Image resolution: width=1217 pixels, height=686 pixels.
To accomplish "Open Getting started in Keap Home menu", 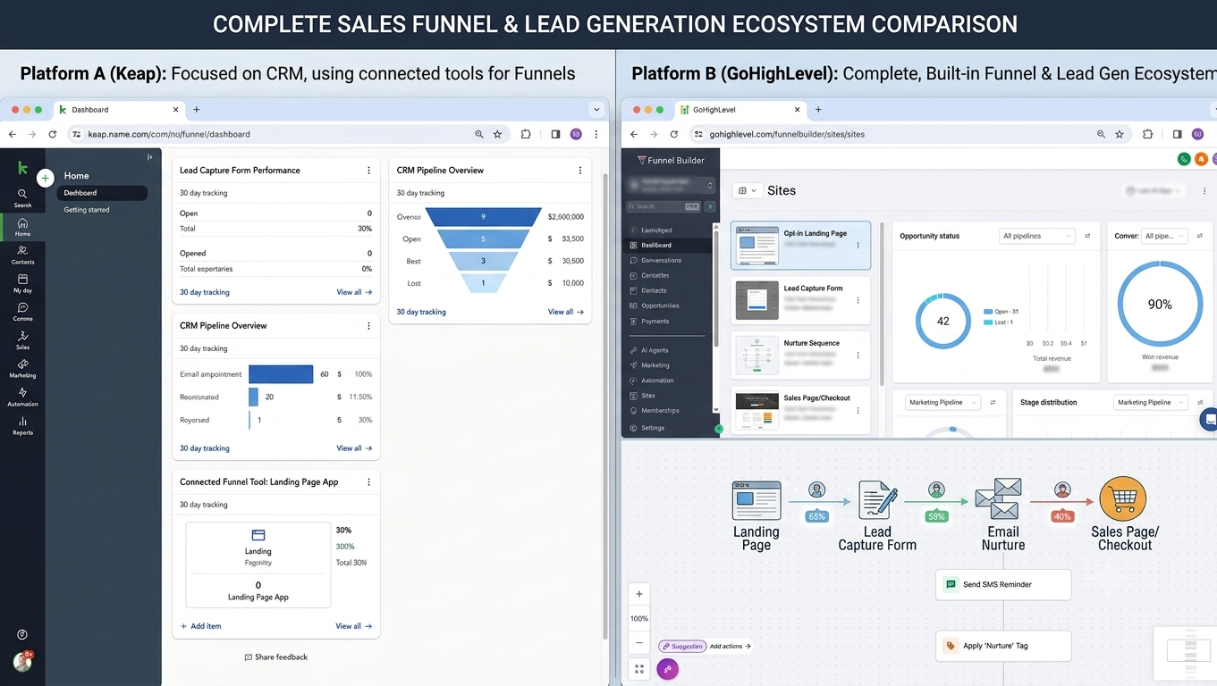I will tap(87, 210).
